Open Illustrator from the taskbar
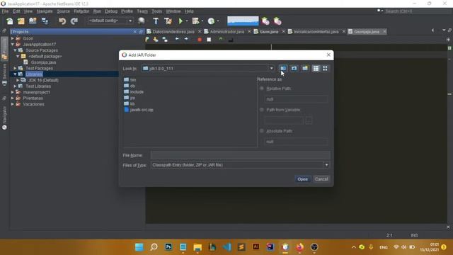 point(256,246)
